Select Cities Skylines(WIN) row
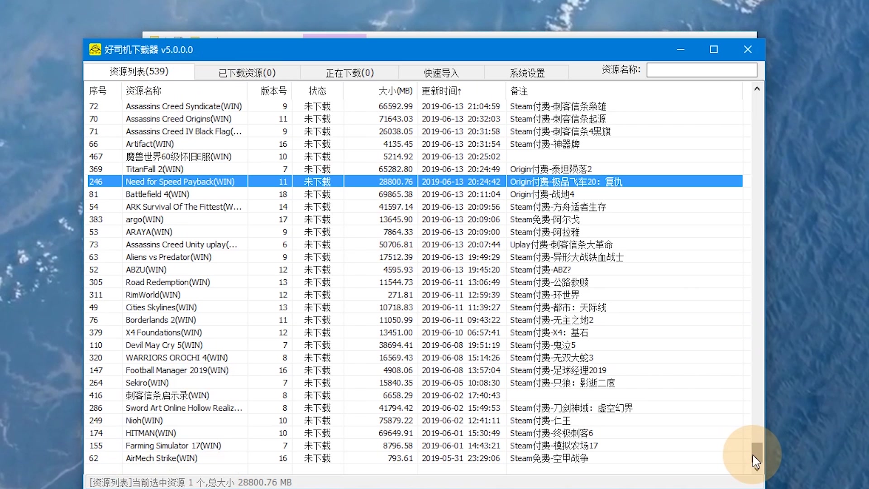The height and width of the screenshot is (489, 869). (415, 307)
